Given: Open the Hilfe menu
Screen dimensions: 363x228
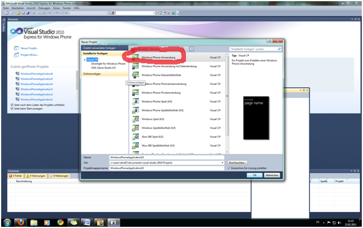Looking at the screenshot, I should pos(77,8).
